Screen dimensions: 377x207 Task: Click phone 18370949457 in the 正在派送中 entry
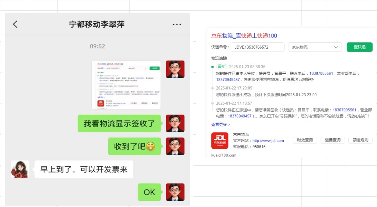tap(240, 116)
